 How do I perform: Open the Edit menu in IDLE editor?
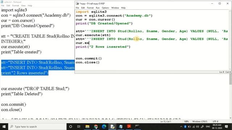click(83, 8)
